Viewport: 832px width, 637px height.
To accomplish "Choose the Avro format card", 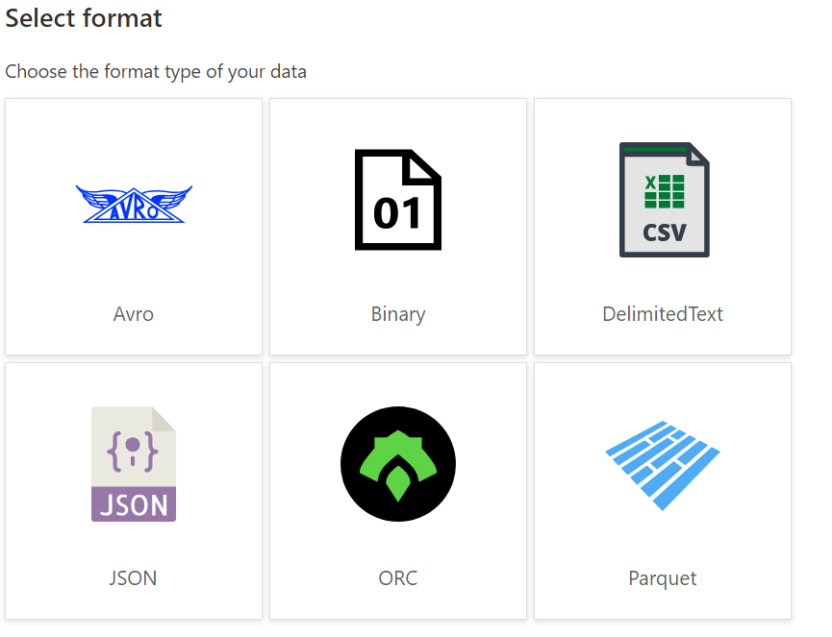I will [134, 227].
